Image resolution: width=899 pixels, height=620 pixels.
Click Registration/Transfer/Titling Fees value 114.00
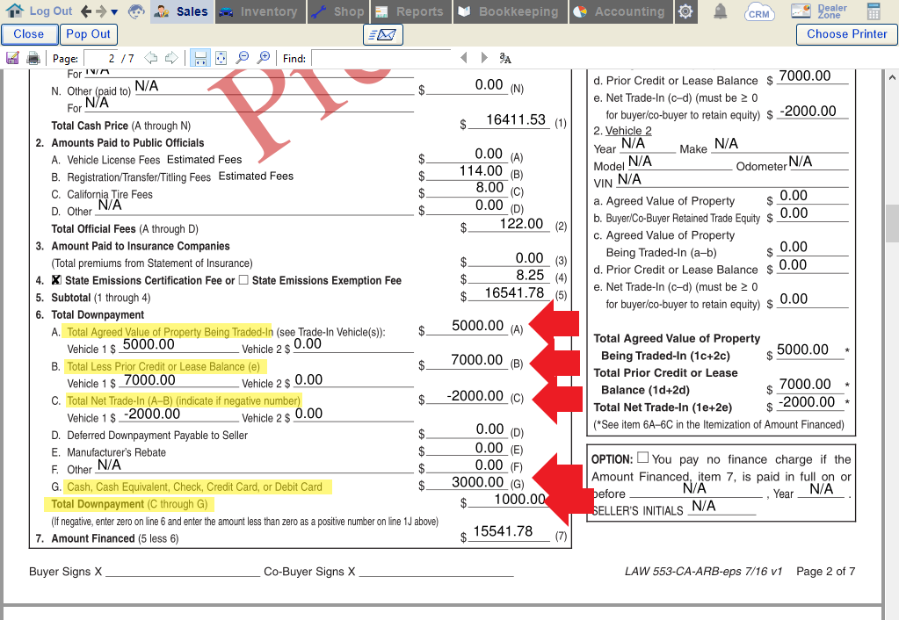pyautogui.click(x=481, y=170)
